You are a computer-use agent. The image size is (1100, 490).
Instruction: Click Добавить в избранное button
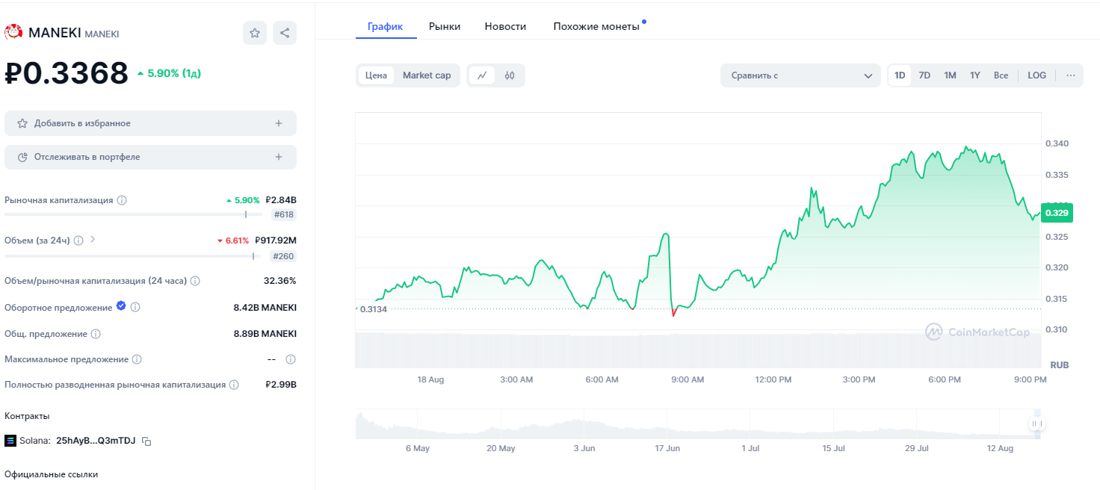(x=150, y=123)
